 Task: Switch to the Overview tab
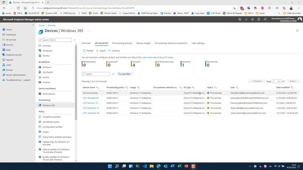[86, 43]
